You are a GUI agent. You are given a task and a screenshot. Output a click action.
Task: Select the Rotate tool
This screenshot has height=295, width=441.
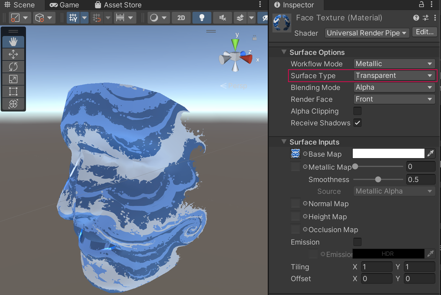point(13,67)
